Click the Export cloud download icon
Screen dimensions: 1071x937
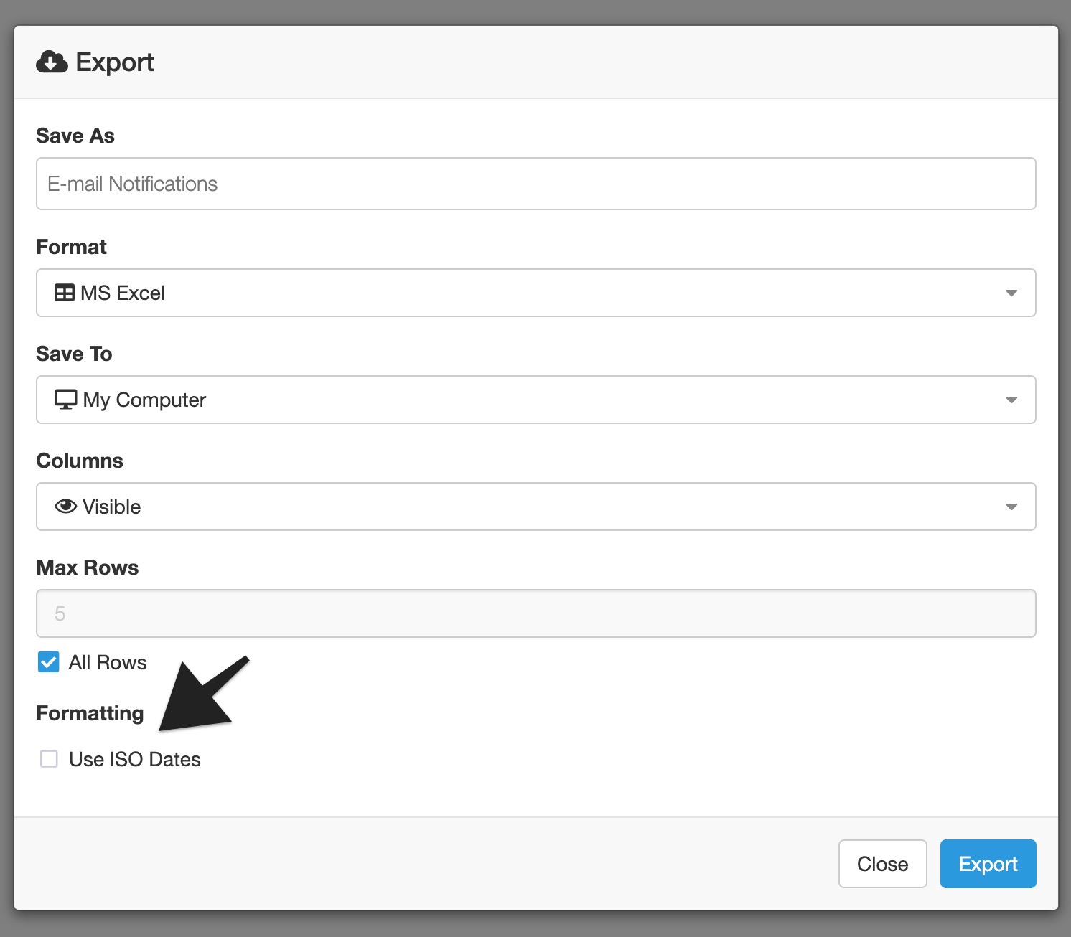pos(52,62)
